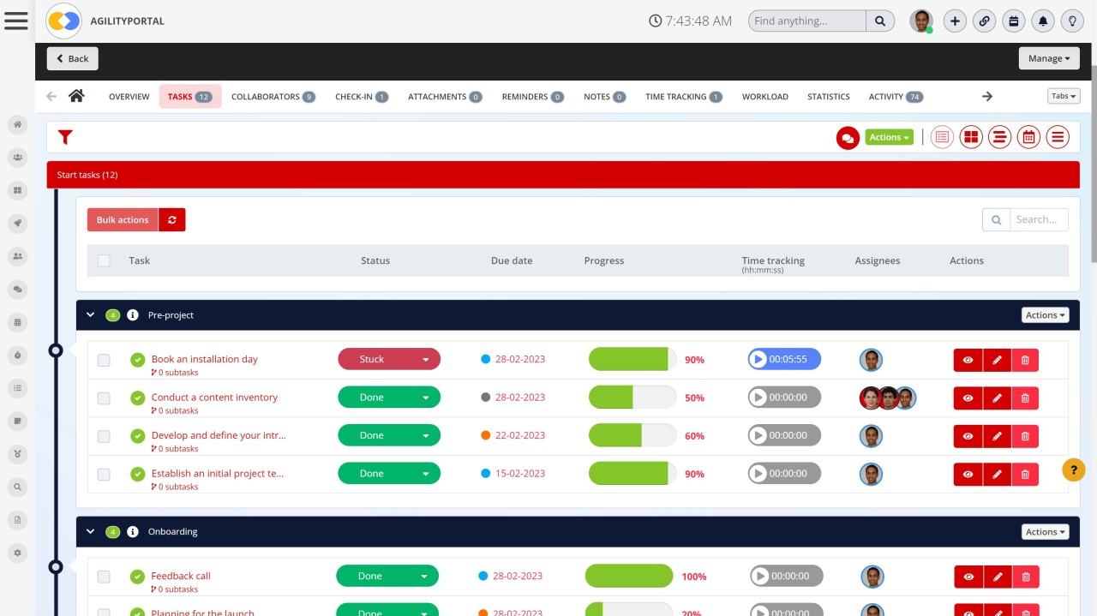This screenshot has height=616, width=1097.
Task: View the 'Develop and define your intr...' task via eye icon
Action: pos(968,436)
